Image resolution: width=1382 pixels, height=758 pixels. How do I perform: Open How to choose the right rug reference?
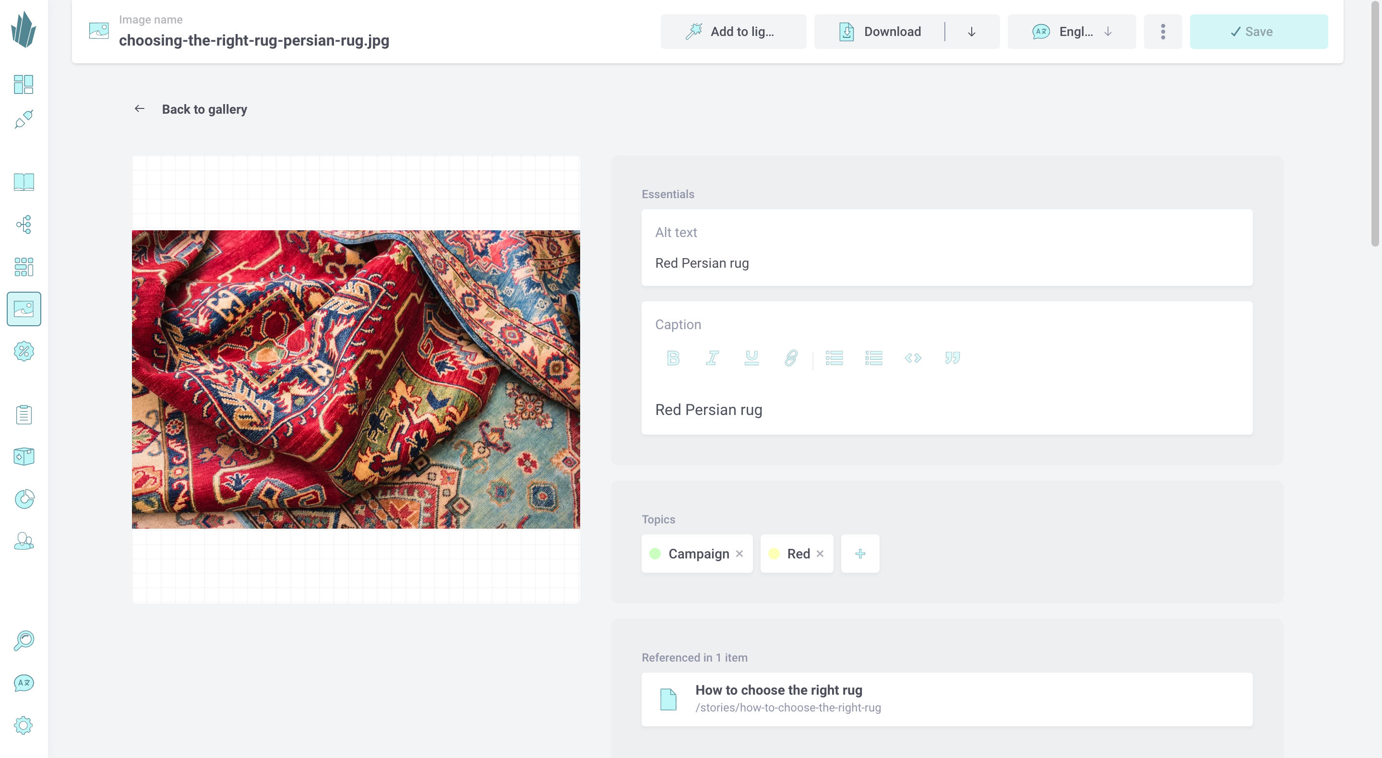947,699
